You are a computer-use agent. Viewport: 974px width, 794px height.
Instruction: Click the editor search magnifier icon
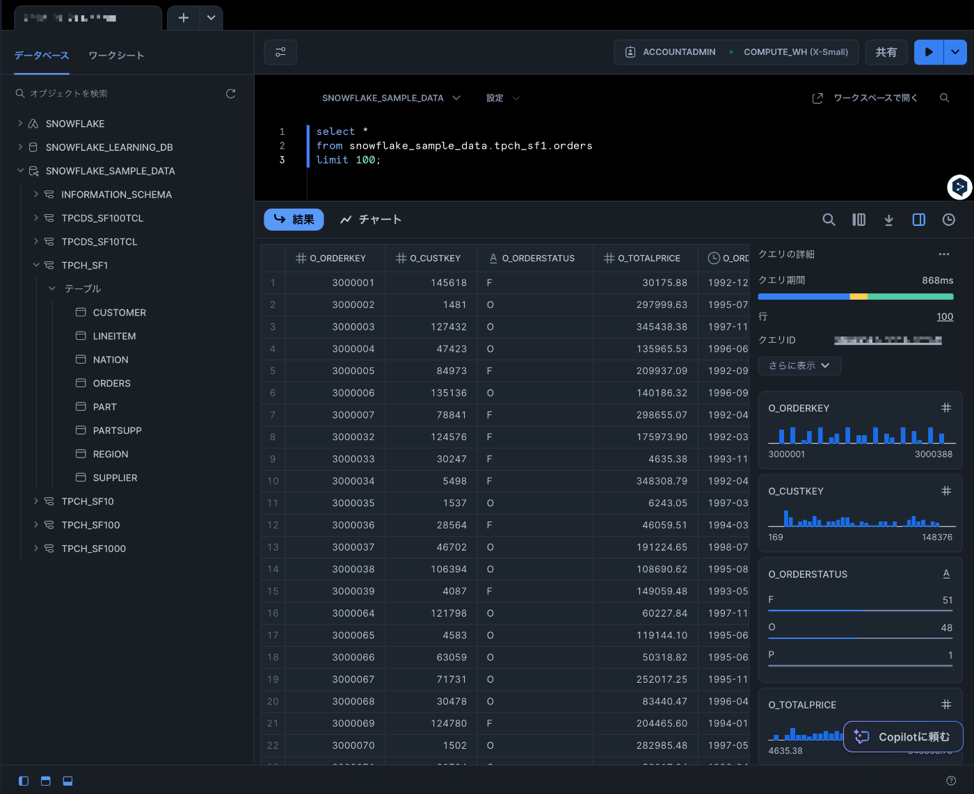(944, 98)
